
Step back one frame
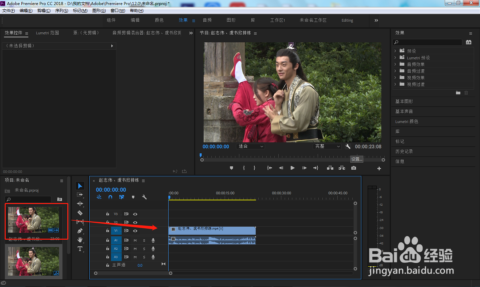(281, 168)
